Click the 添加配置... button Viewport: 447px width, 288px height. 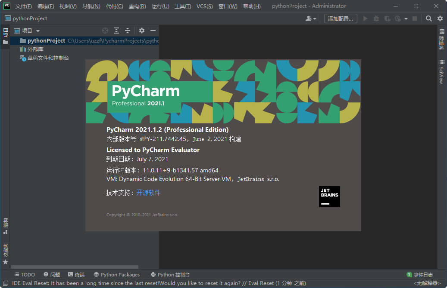click(x=341, y=18)
